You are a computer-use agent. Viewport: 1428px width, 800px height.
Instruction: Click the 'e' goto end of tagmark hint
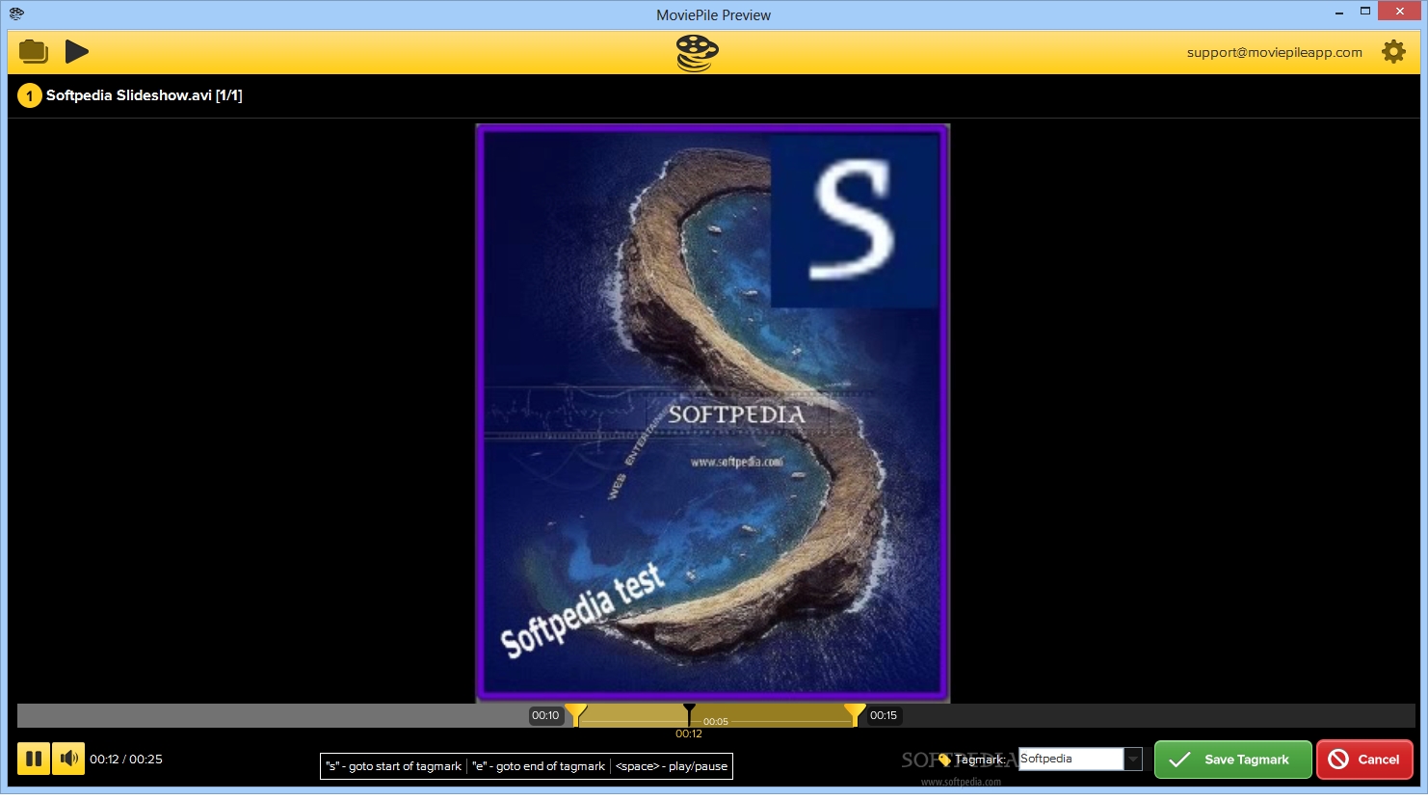pos(539,766)
